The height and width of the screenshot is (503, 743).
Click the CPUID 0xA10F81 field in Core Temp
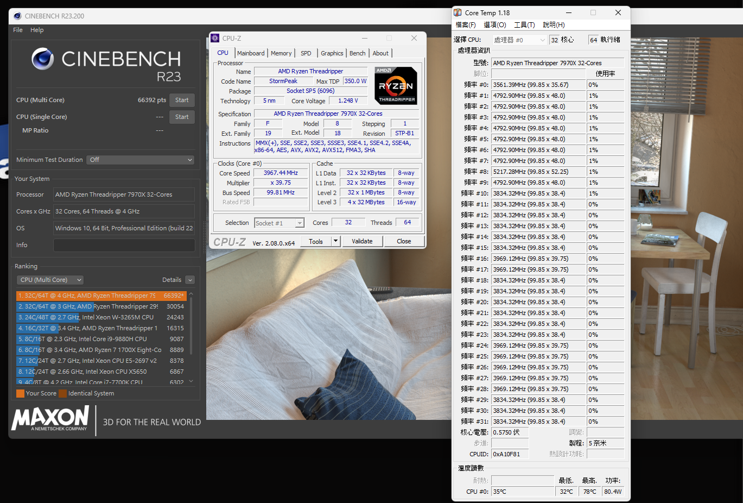(510, 454)
